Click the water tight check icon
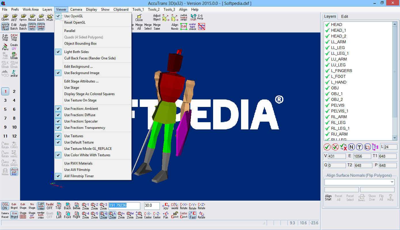 coord(193,27)
